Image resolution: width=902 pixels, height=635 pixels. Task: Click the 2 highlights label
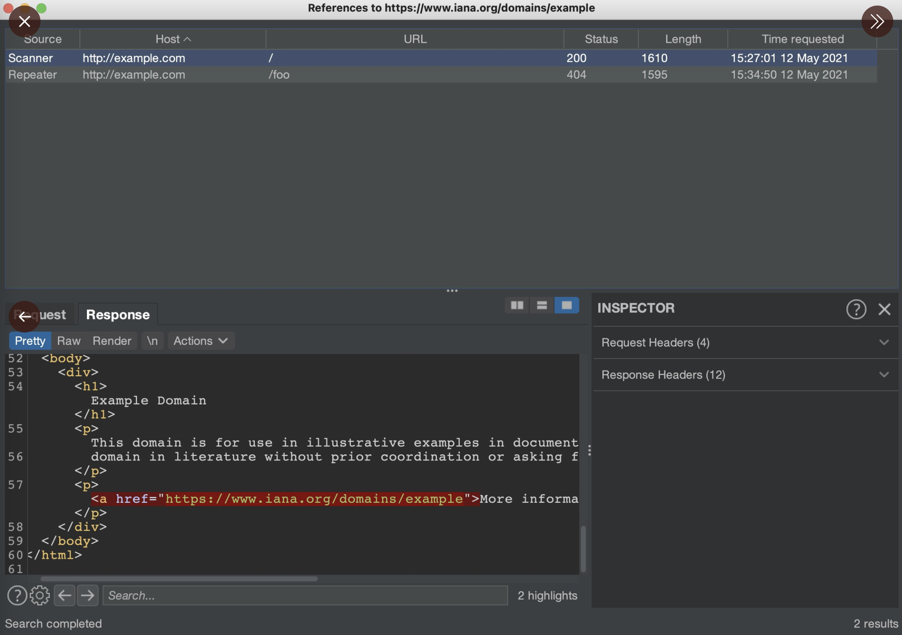point(547,595)
